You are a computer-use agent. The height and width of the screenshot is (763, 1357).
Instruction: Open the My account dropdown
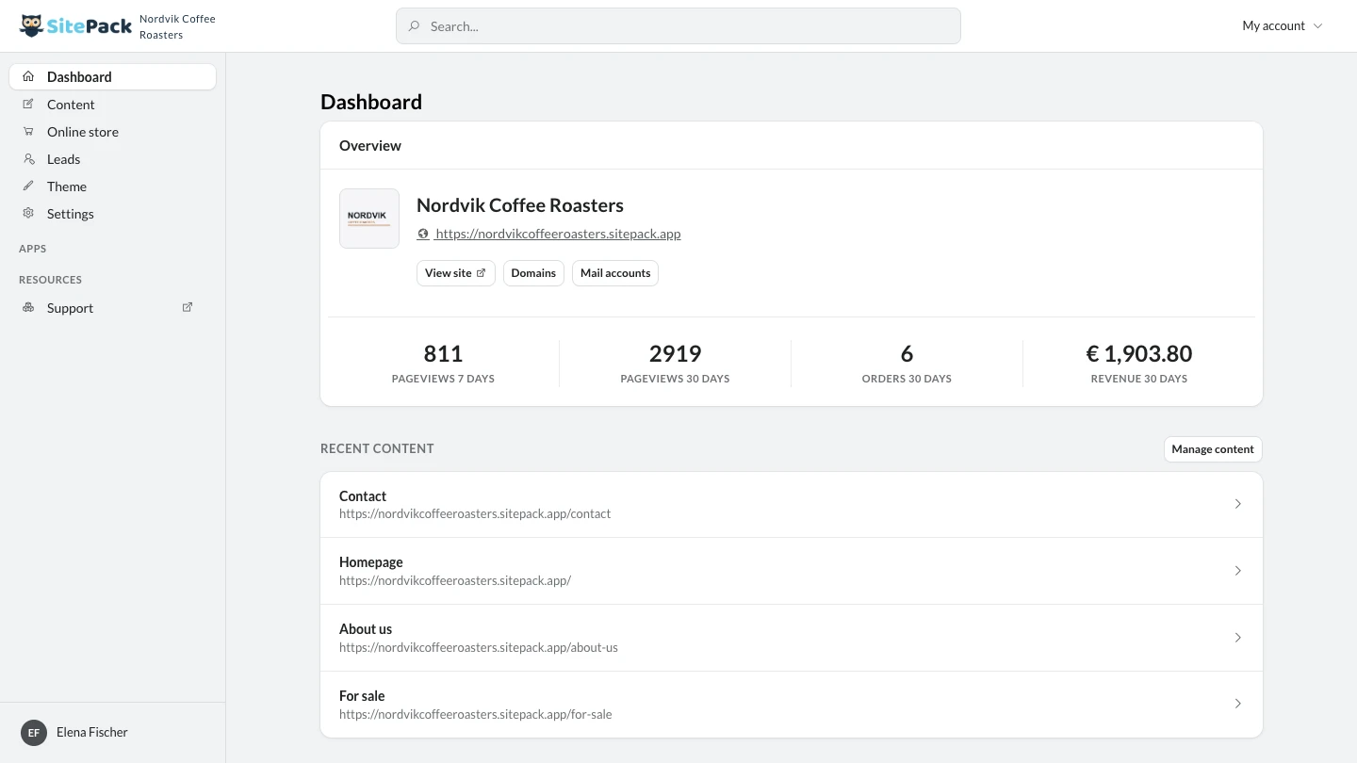click(x=1283, y=25)
